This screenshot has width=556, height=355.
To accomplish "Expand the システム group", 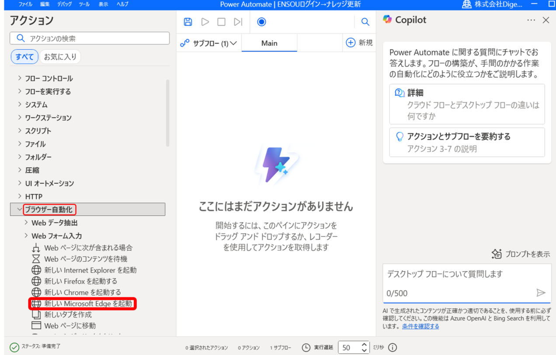I will 20,104.
